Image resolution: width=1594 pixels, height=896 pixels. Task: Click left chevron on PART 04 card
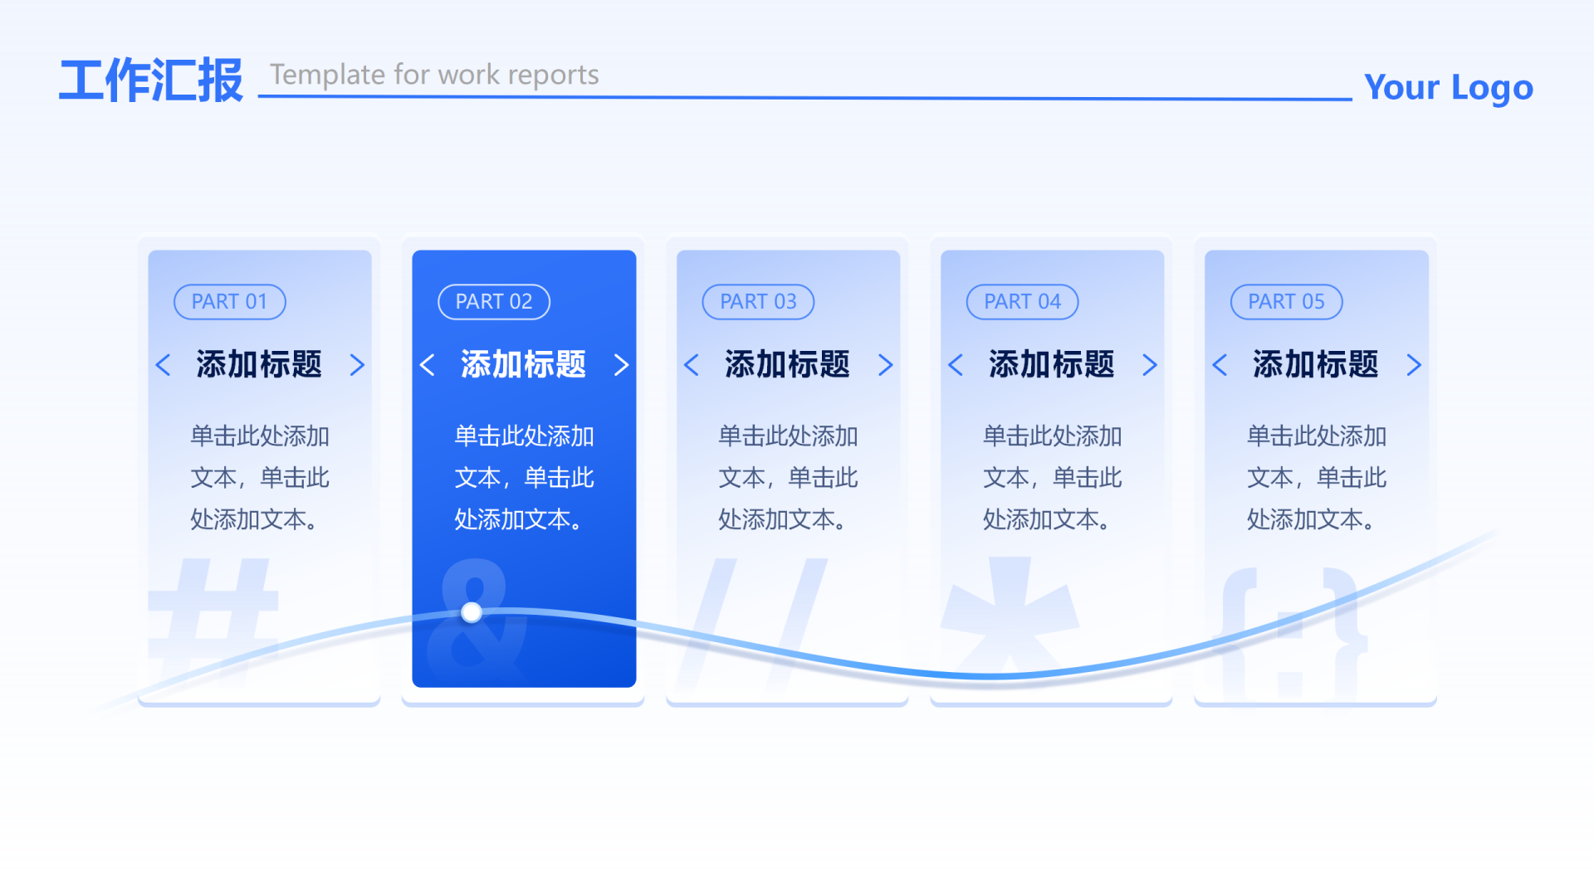point(956,365)
